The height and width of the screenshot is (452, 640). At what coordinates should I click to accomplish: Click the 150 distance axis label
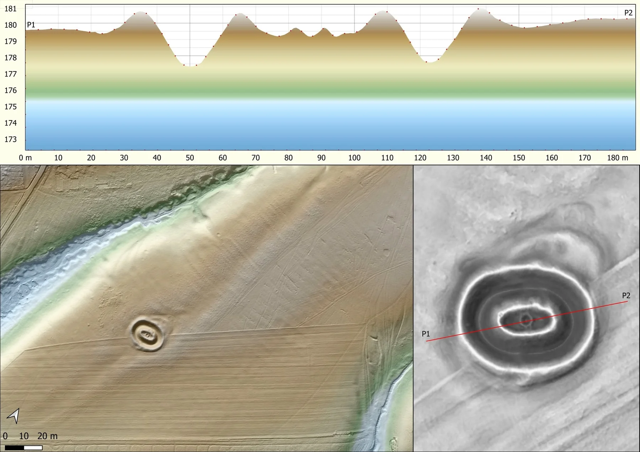519,158
